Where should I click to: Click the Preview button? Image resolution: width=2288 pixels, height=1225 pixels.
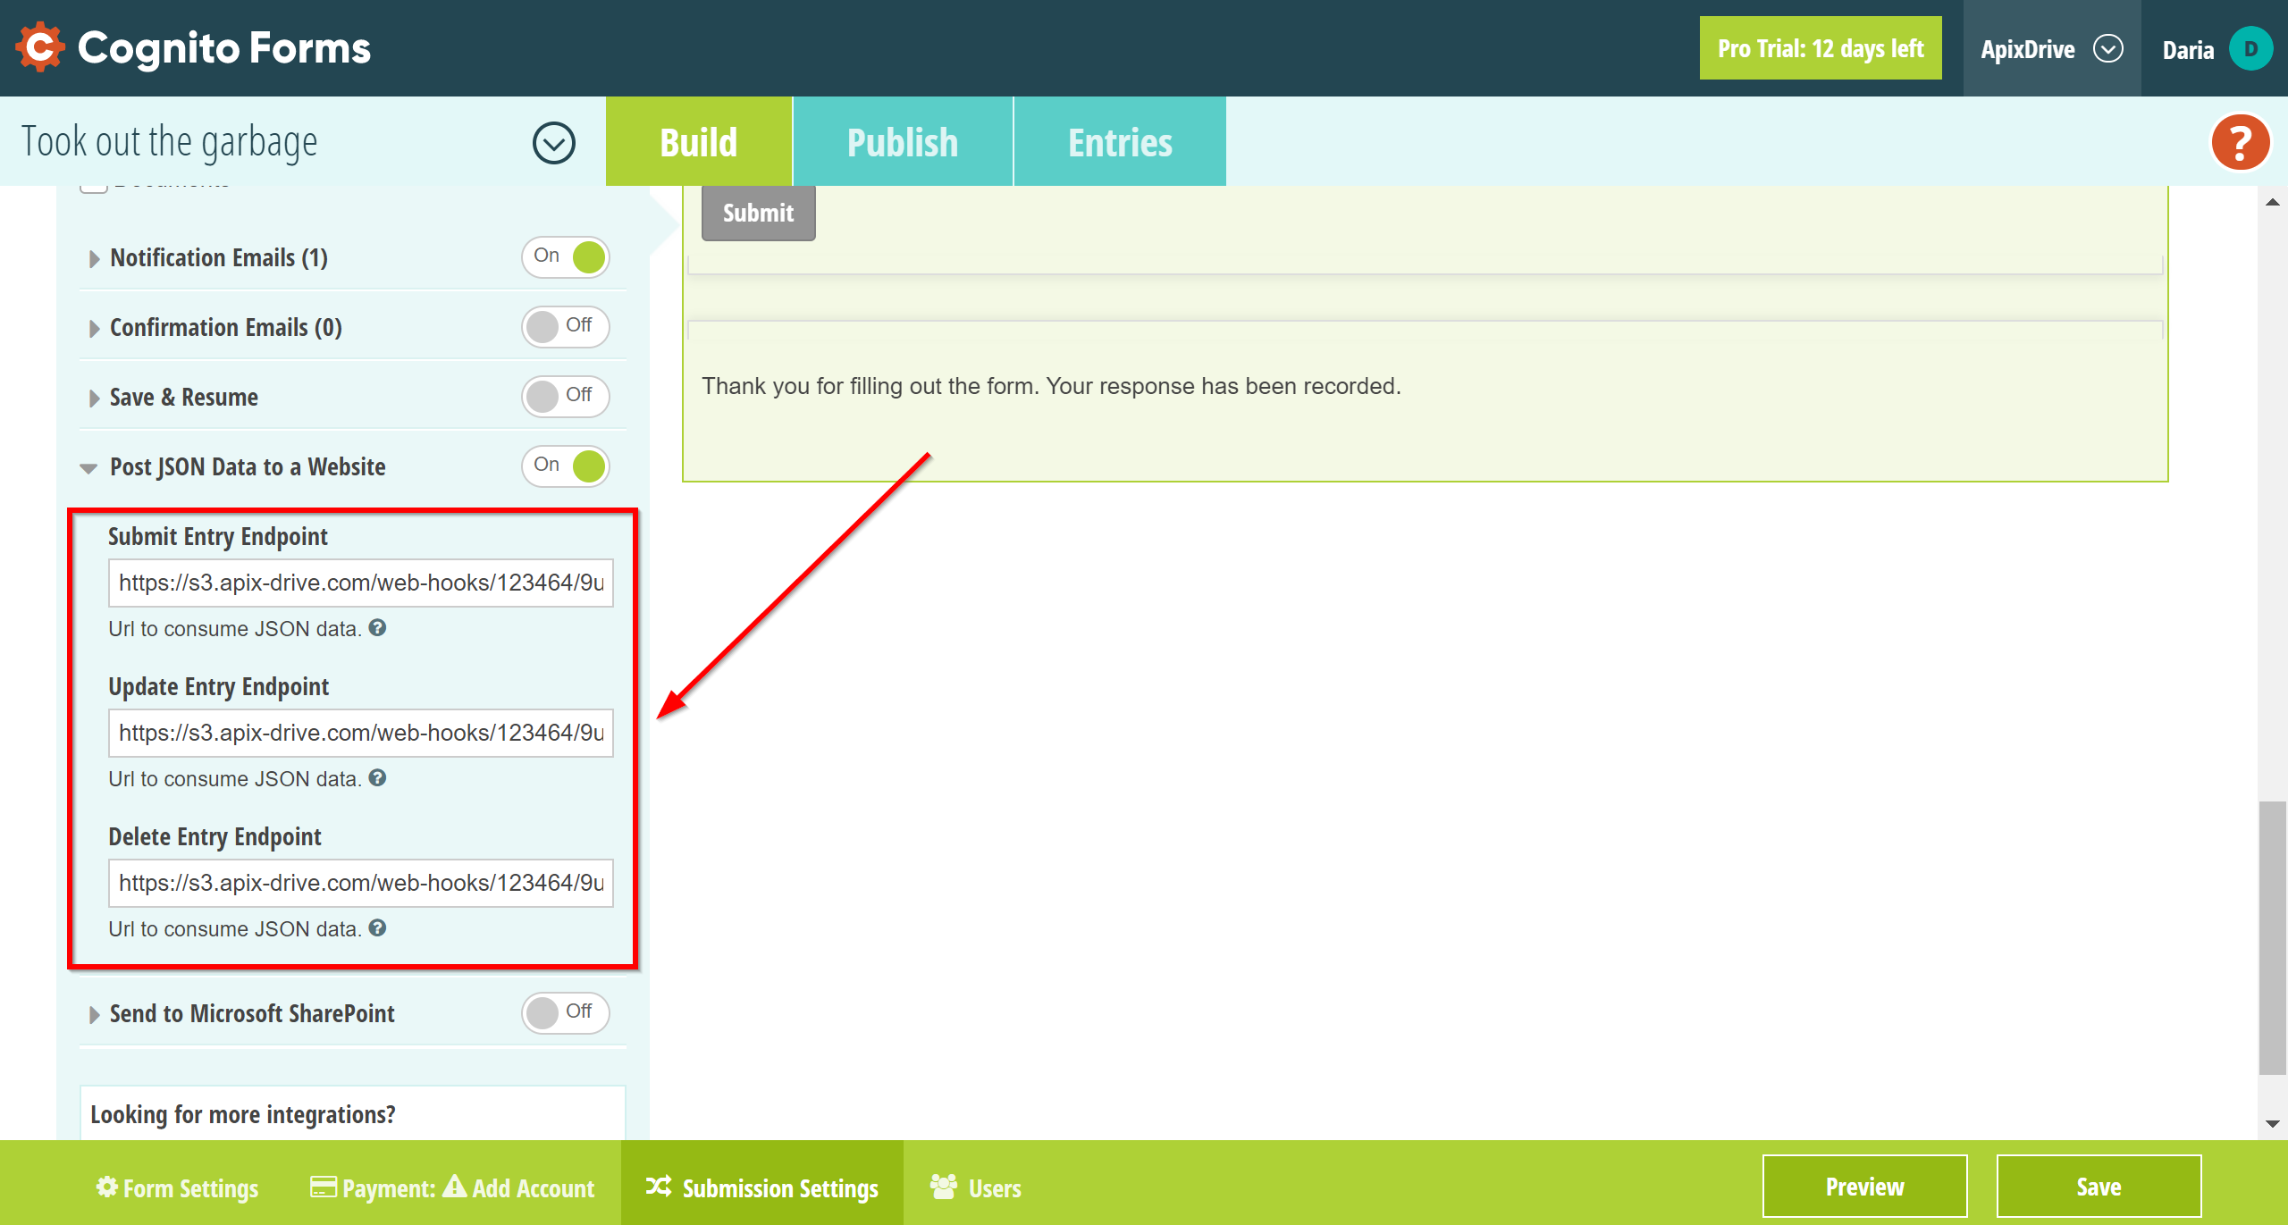[1865, 1187]
